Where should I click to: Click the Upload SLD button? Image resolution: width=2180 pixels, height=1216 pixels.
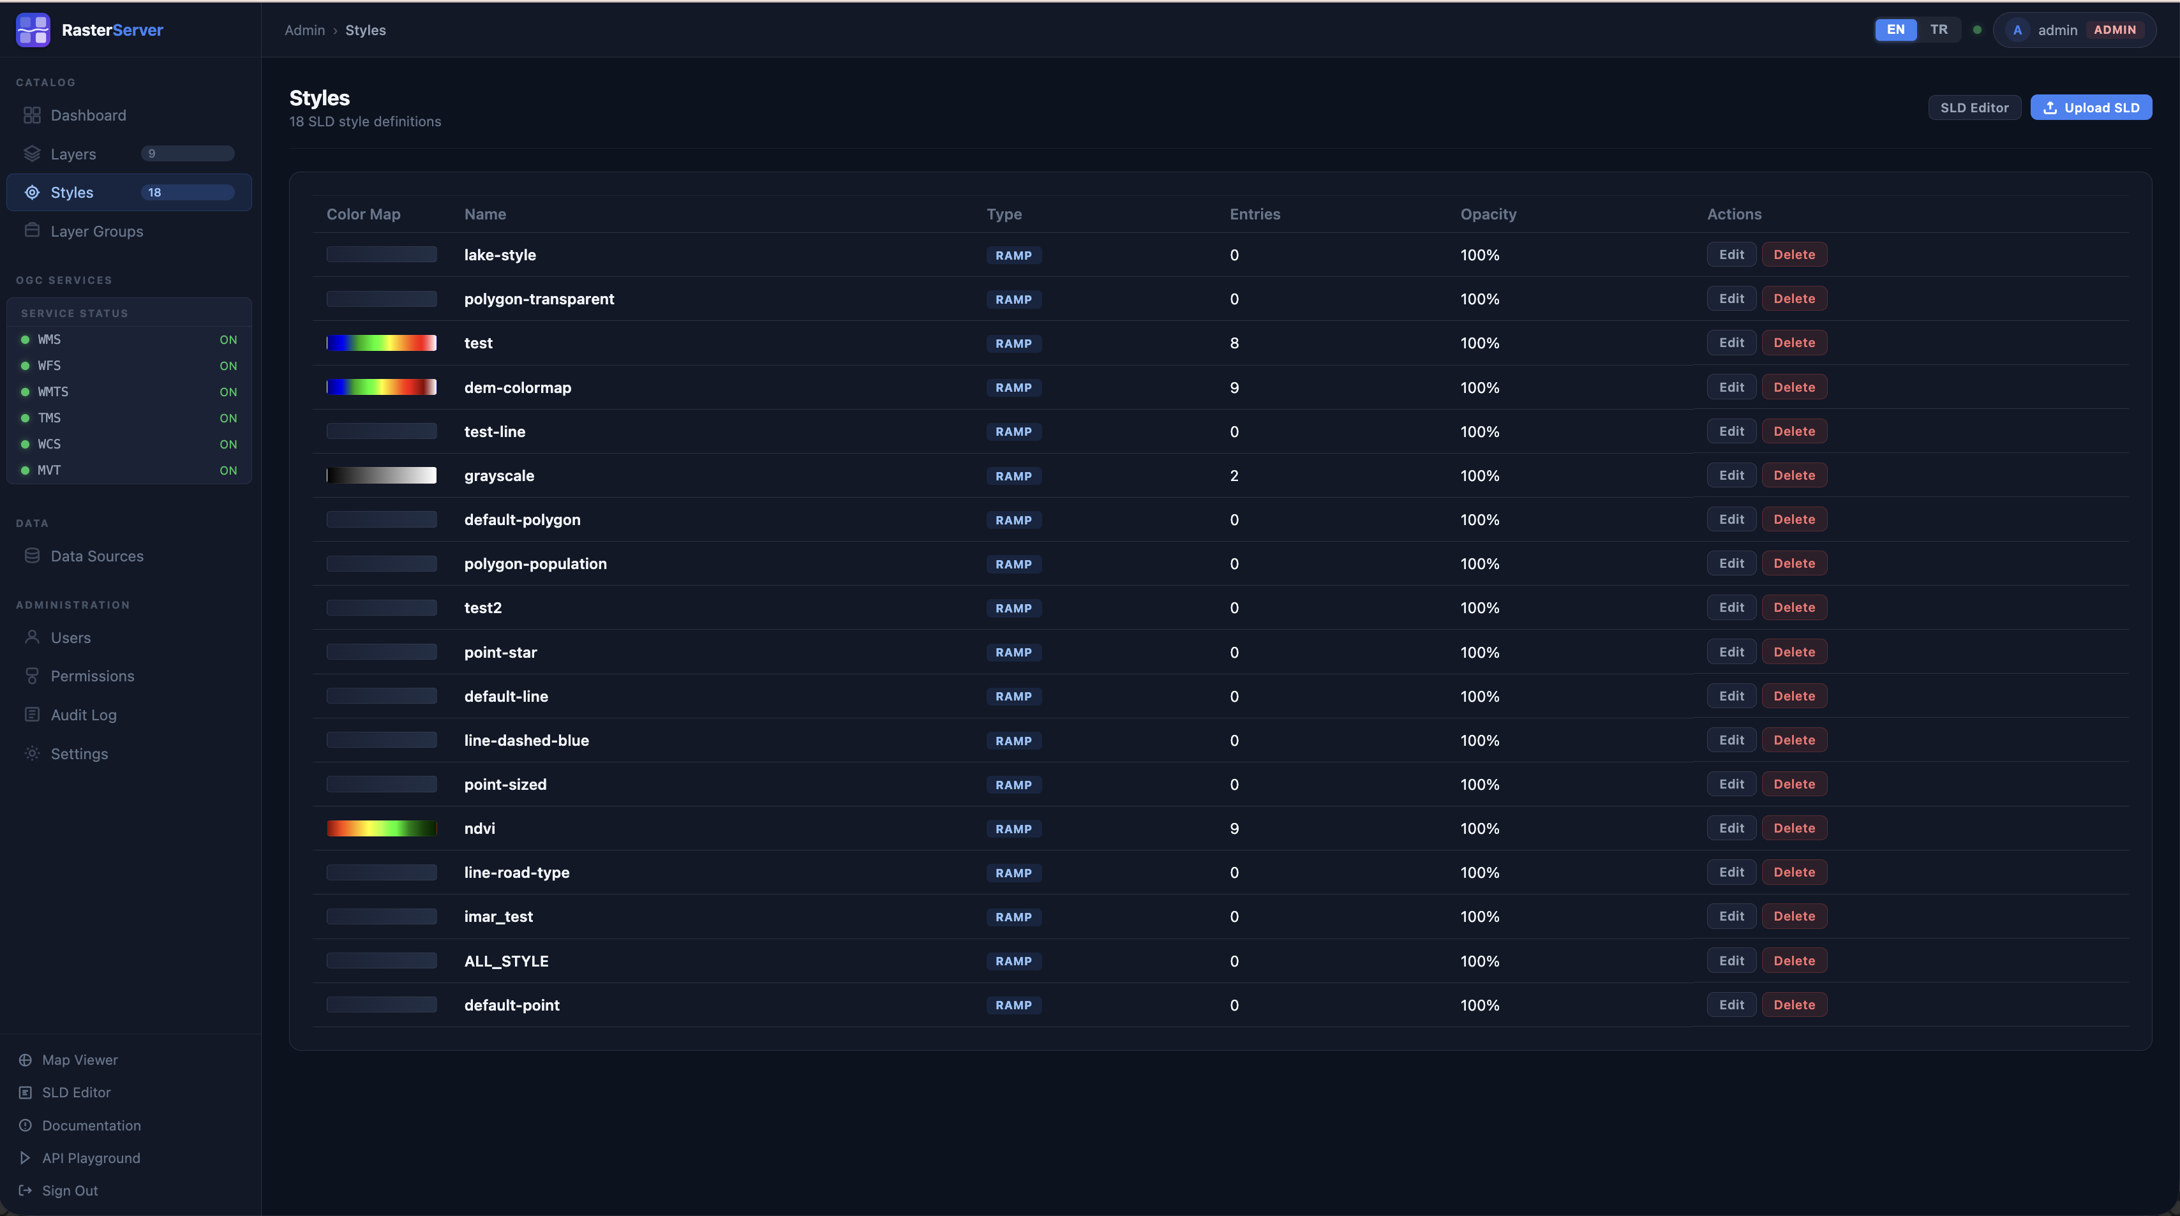click(2090, 107)
